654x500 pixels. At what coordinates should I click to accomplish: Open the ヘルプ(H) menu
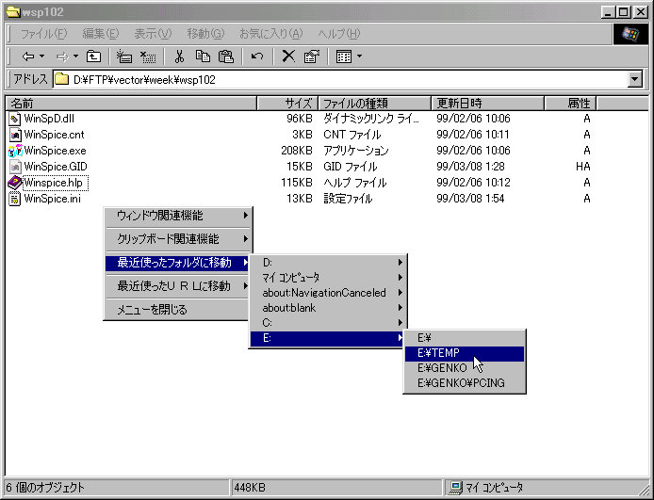click(338, 34)
